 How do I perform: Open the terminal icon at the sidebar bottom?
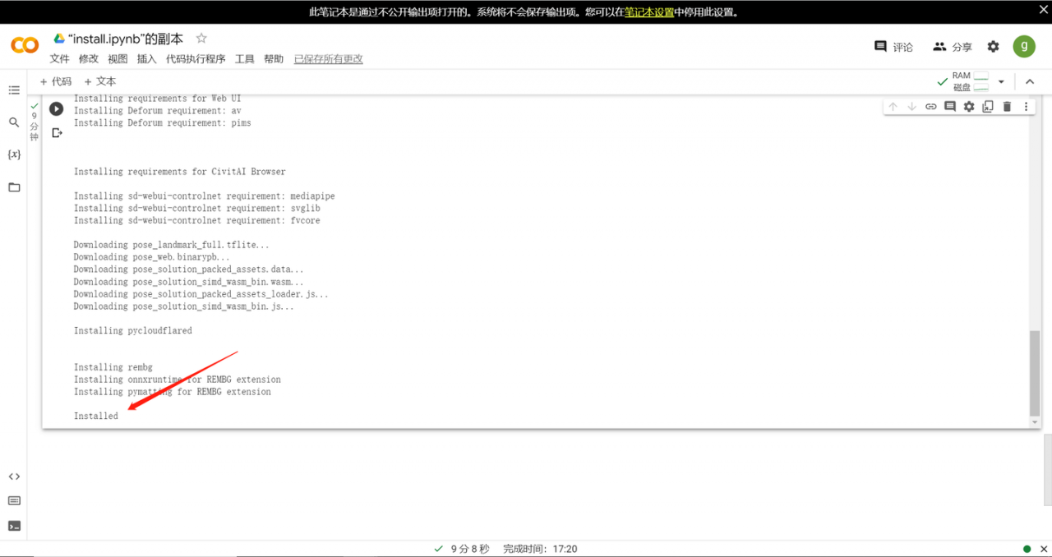(x=14, y=526)
